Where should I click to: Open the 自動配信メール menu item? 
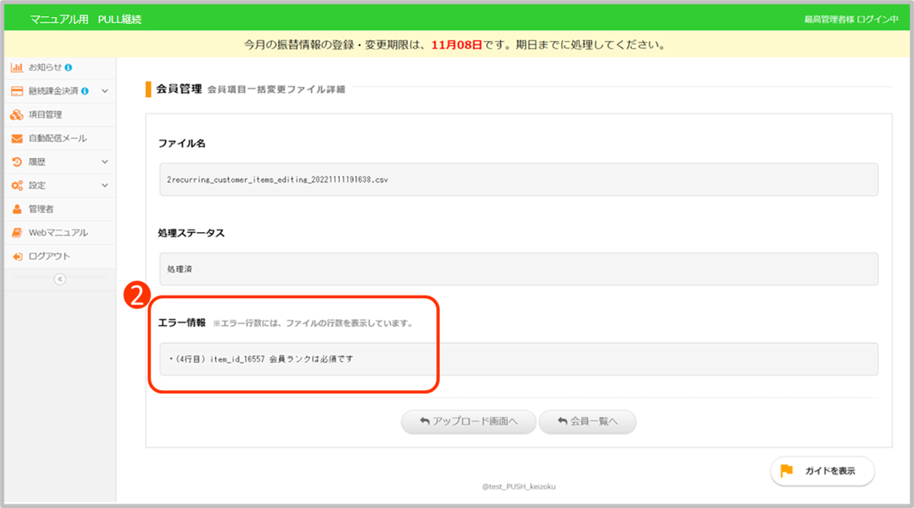click(x=58, y=138)
